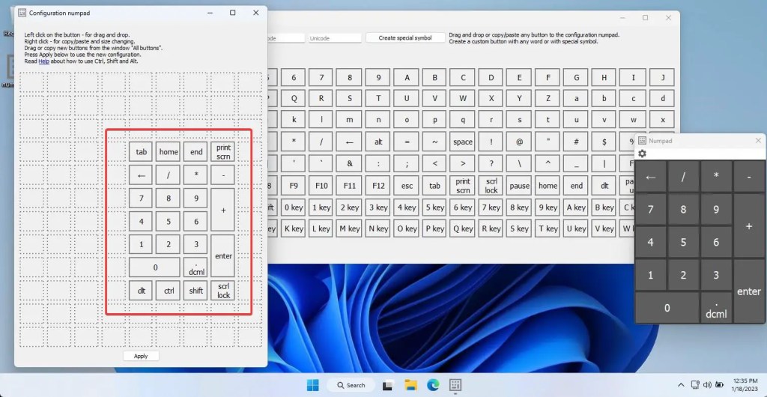The height and width of the screenshot is (397, 767).
Task: Select the tall plus button in Configuration numpad
Action: pyautogui.click(x=223, y=210)
